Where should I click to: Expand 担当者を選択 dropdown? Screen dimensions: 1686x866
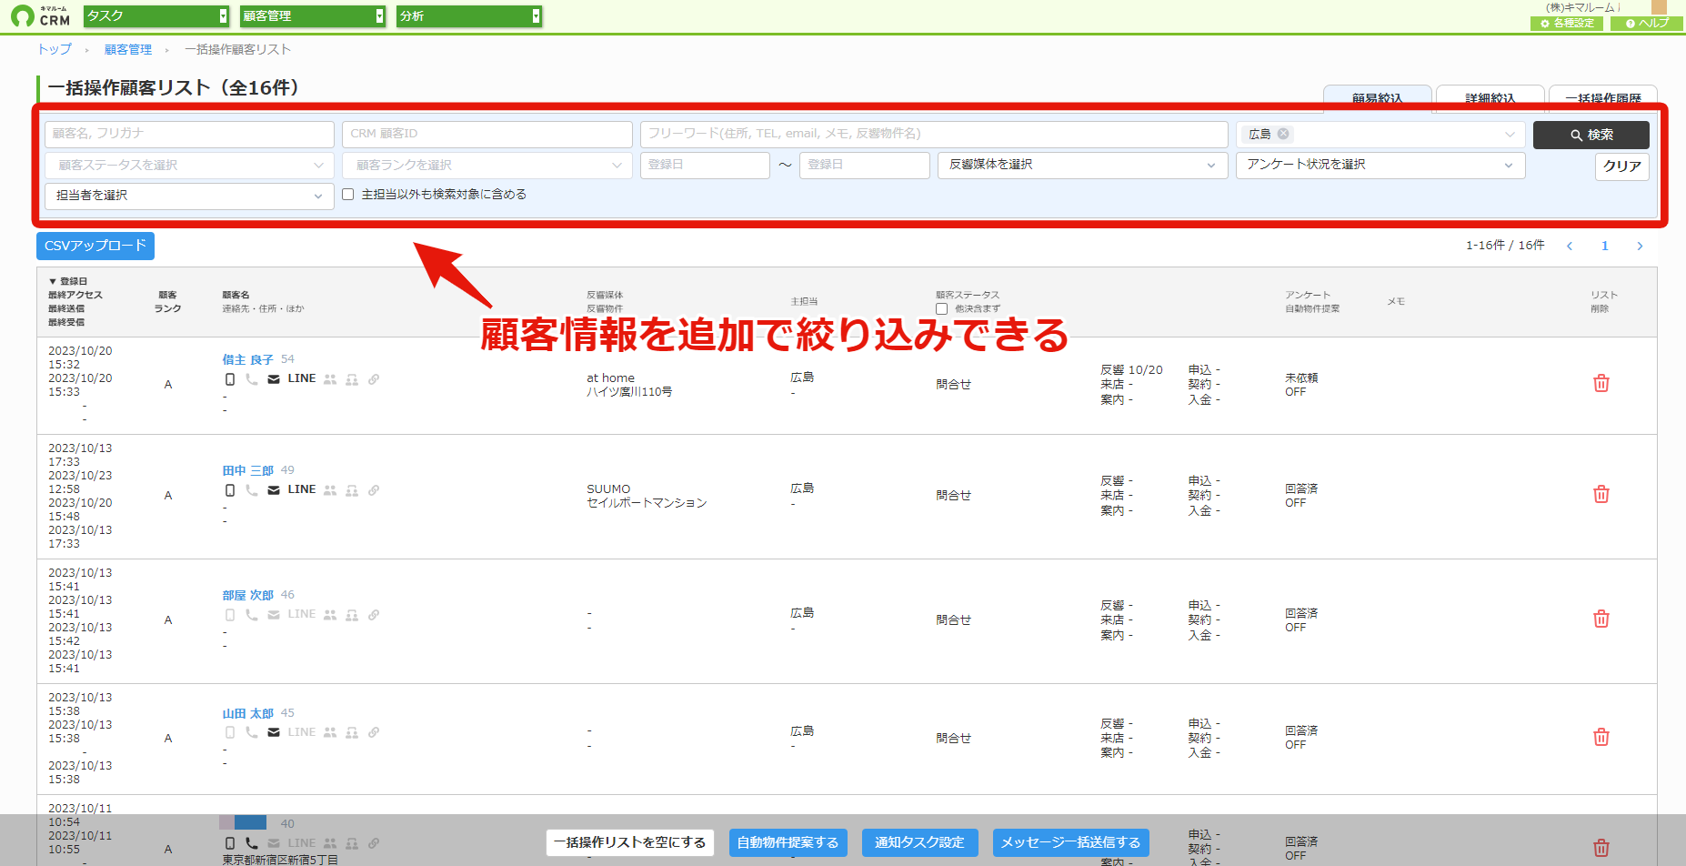189,196
